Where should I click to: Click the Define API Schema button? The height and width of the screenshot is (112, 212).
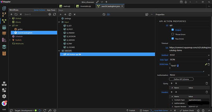click(181, 79)
